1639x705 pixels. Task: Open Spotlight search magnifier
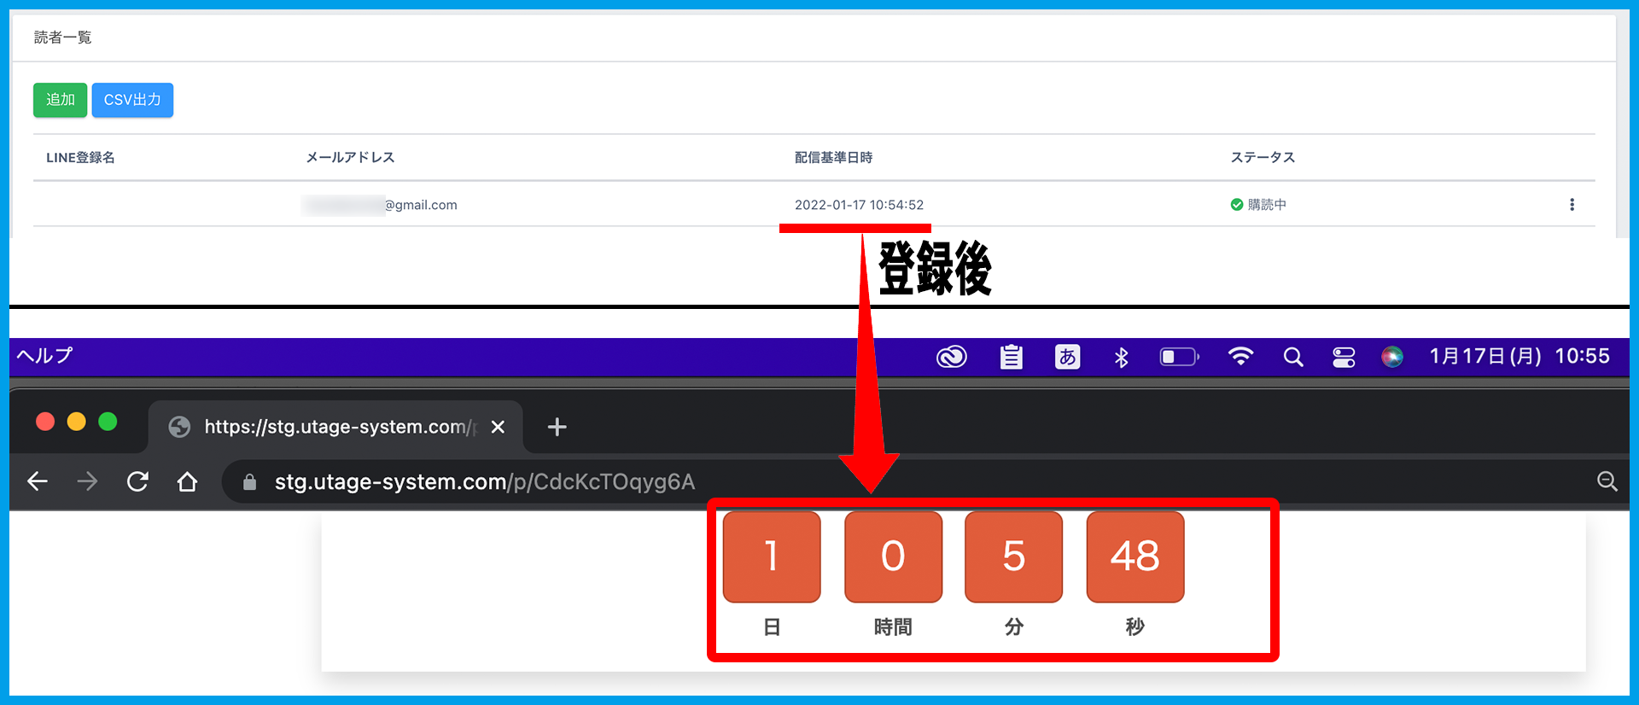[1293, 357]
